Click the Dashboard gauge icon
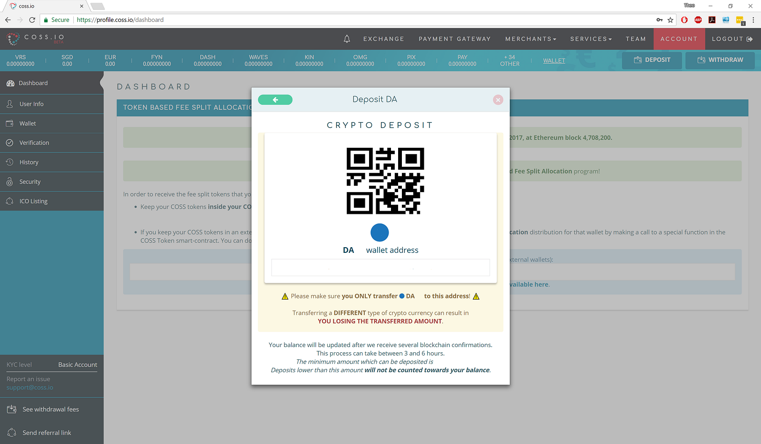This screenshot has width=761, height=444. click(10, 83)
